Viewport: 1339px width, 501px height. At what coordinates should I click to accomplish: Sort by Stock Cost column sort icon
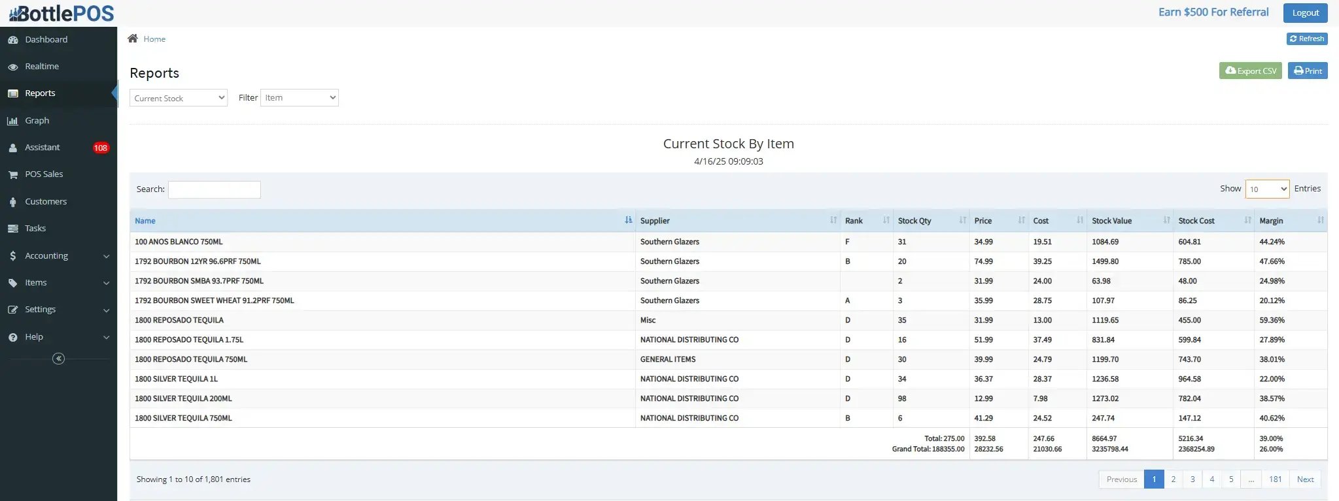coord(1247,220)
